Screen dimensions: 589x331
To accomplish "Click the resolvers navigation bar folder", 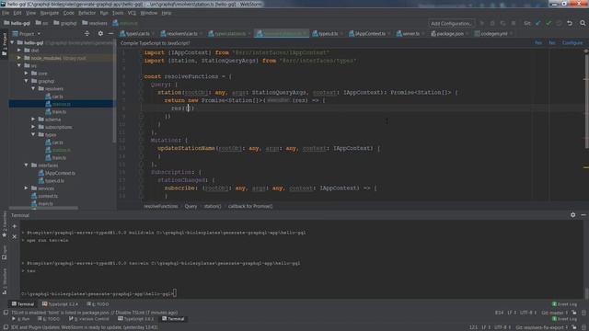I will pyautogui.click(x=95, y=23).
